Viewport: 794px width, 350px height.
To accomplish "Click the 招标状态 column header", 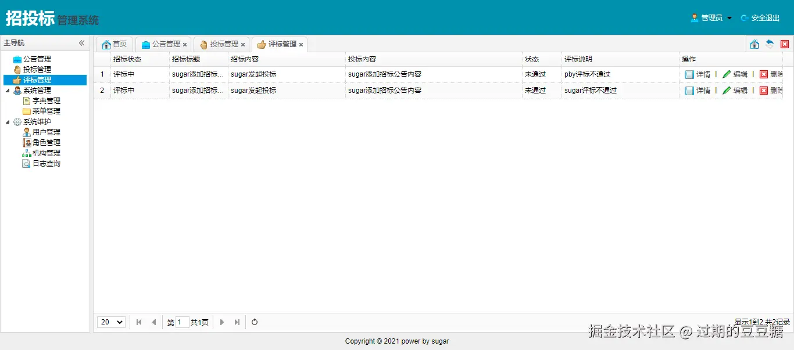I will point(140,59).
